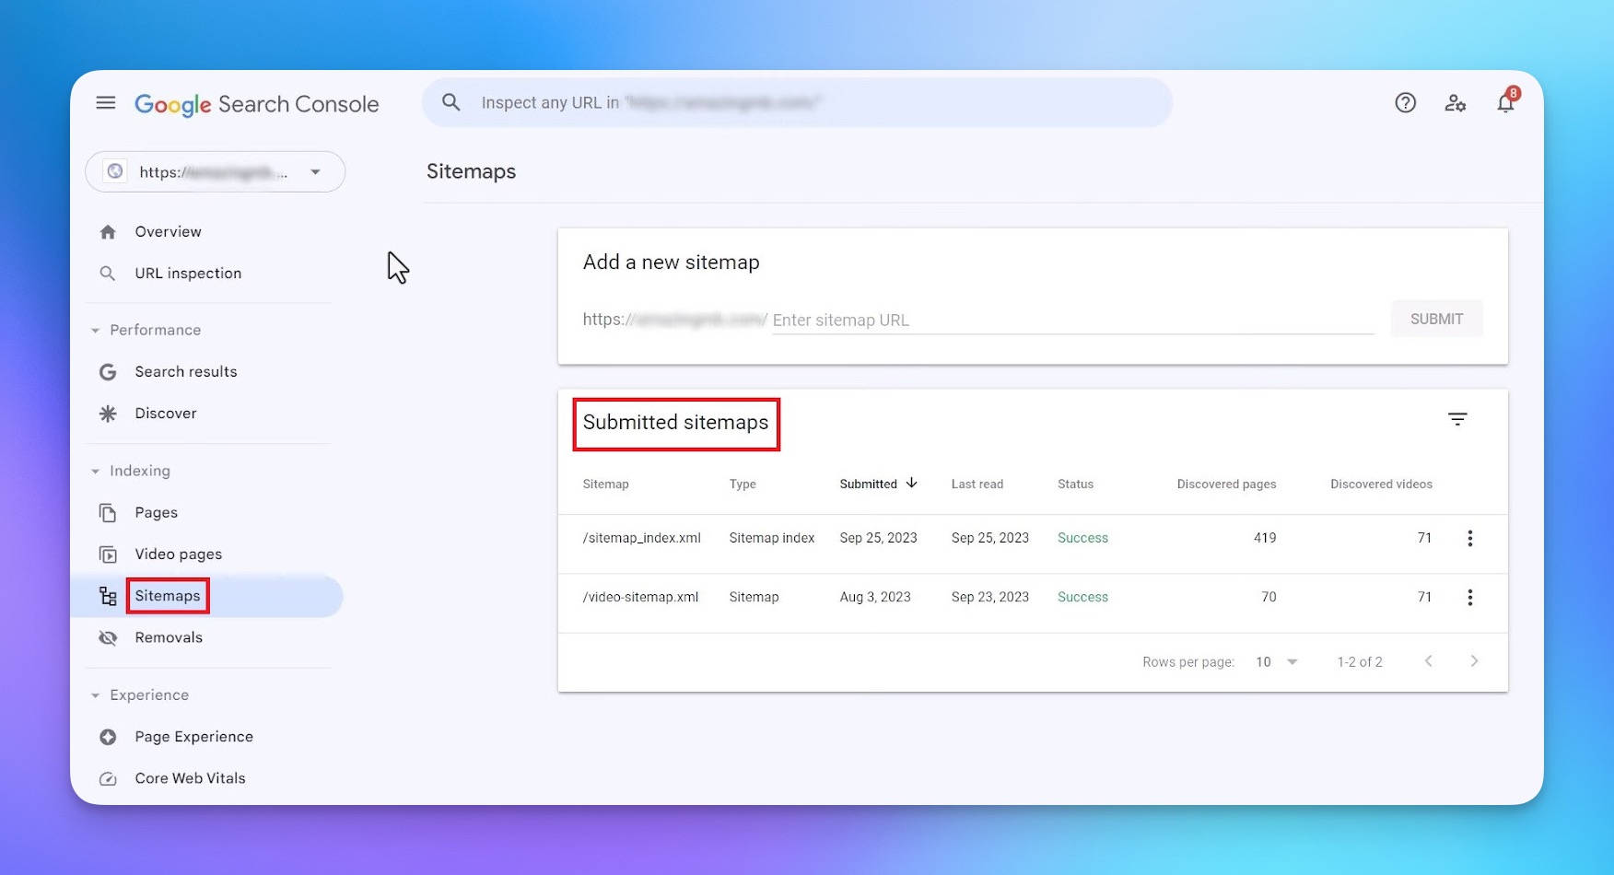Sort table by the Submitted column arrow
This screenshot has height=875, width=1614.
(911, 483)
